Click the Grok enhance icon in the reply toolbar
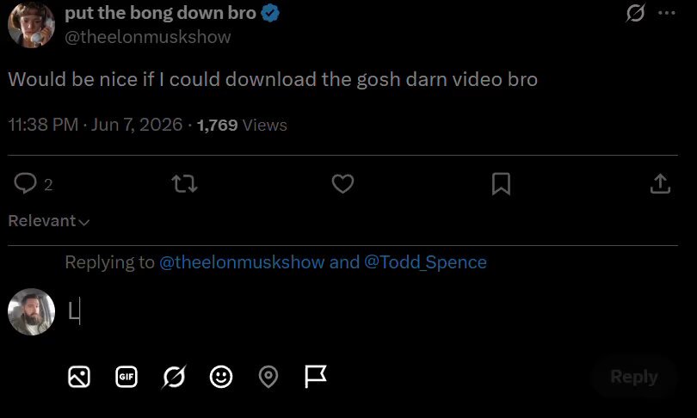 [174, 377]
